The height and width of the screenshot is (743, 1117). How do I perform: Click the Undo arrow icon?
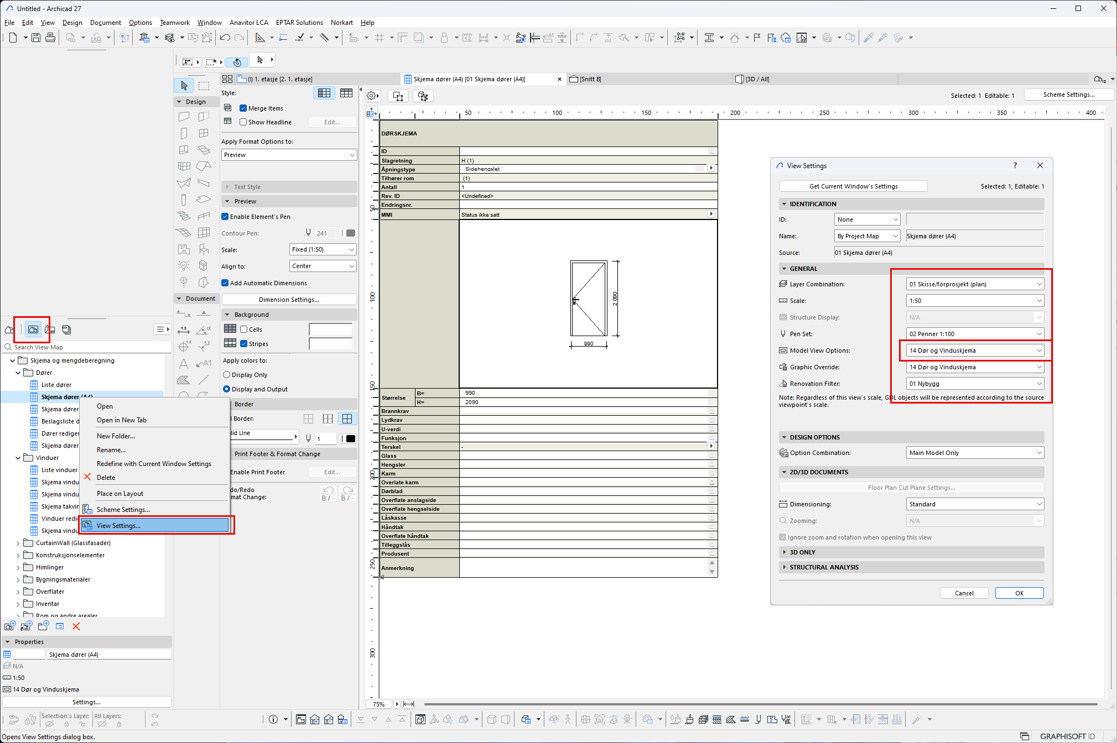pyautogui.click(x=225, y=38)
